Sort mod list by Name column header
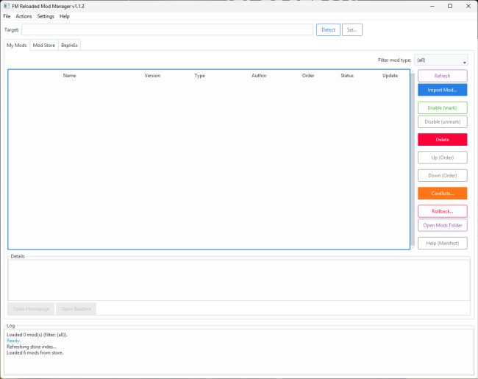Image resolution: width=478 pixels, height=379 pixels. click(69, 76)
